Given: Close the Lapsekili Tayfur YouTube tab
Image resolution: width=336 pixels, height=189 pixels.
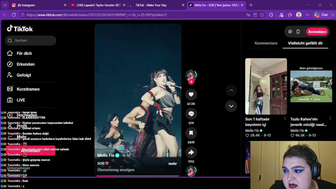Looking at the screenshot, I should pyautogui.click(x=124, y=5).
